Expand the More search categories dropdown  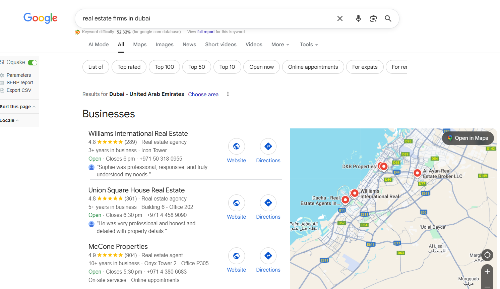click(280, 45)
